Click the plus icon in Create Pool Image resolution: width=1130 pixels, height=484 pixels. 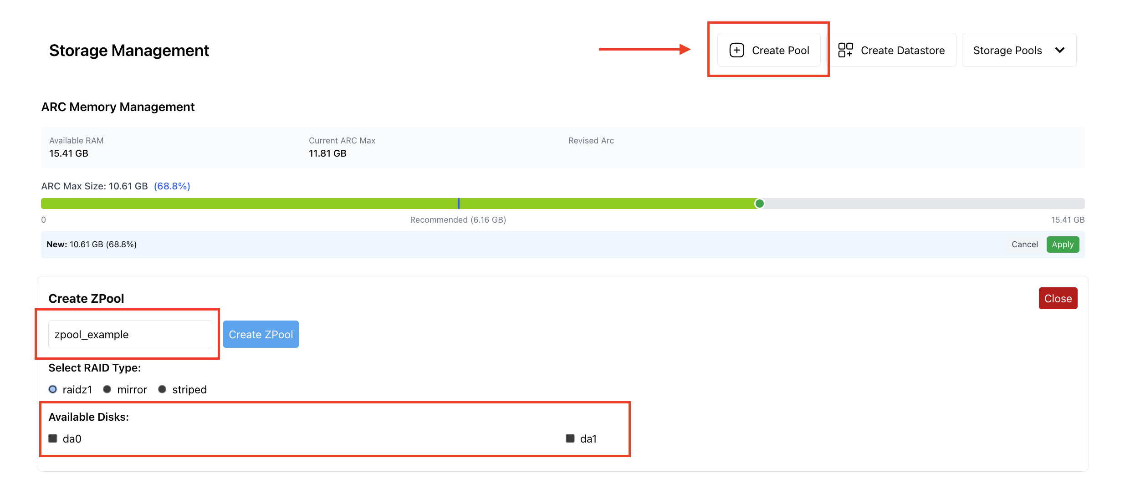[x=736, y=50]
